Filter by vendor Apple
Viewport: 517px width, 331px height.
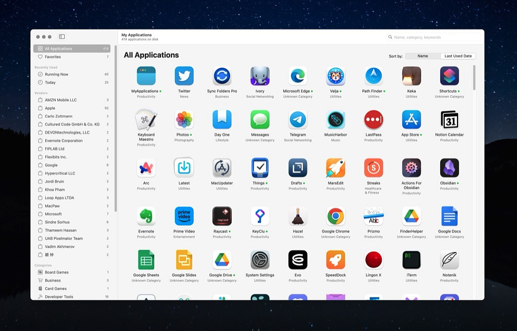click(50, 108)
